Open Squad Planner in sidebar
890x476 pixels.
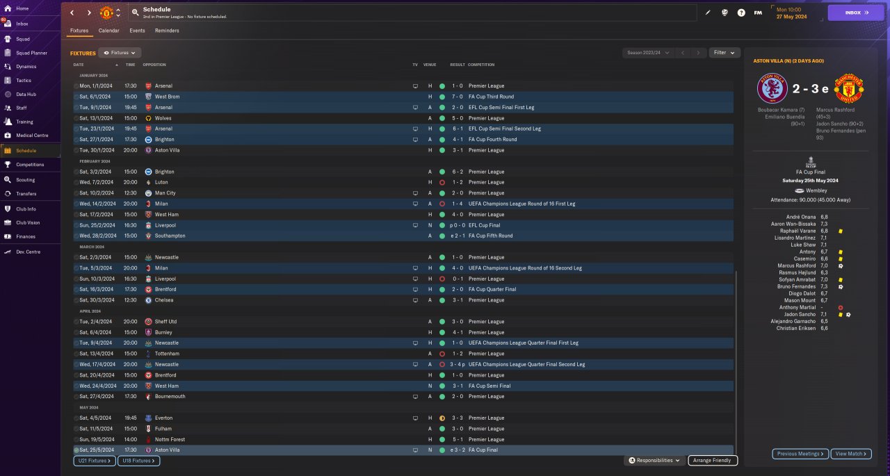30,53
